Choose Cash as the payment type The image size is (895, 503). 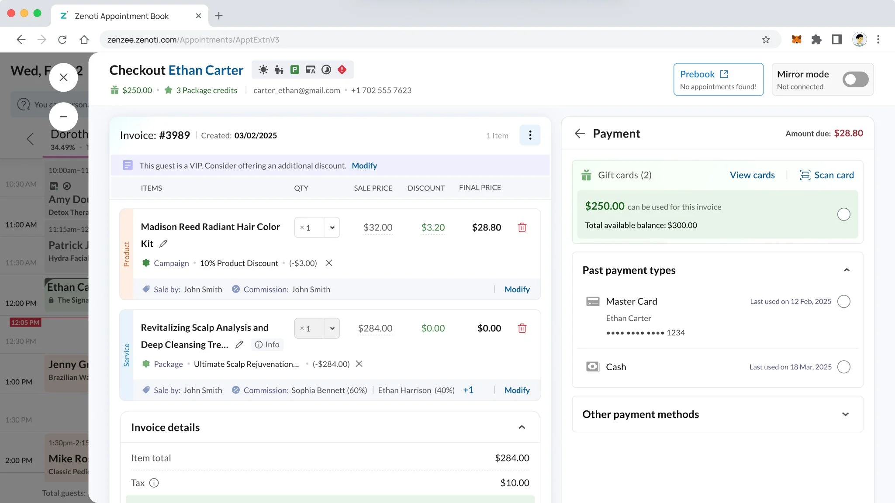point(843,367)
